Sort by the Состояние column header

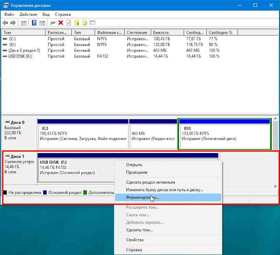[138, 32]
